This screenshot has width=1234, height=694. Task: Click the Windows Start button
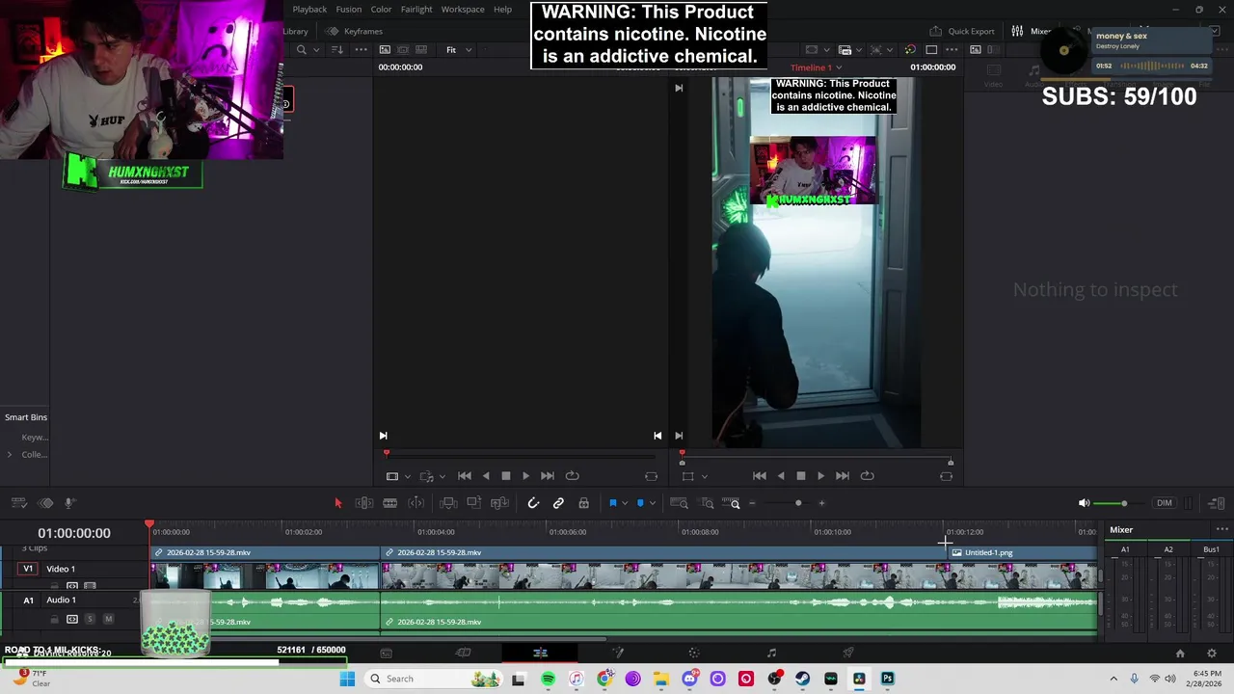(347, 679)
